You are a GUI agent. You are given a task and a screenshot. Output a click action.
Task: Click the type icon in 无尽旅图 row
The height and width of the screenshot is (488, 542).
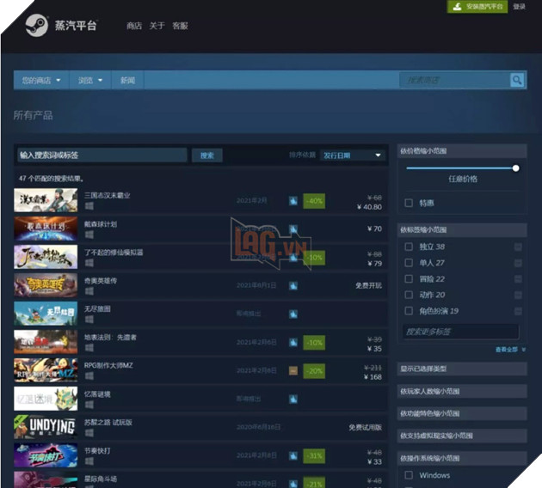coord(293,314)
